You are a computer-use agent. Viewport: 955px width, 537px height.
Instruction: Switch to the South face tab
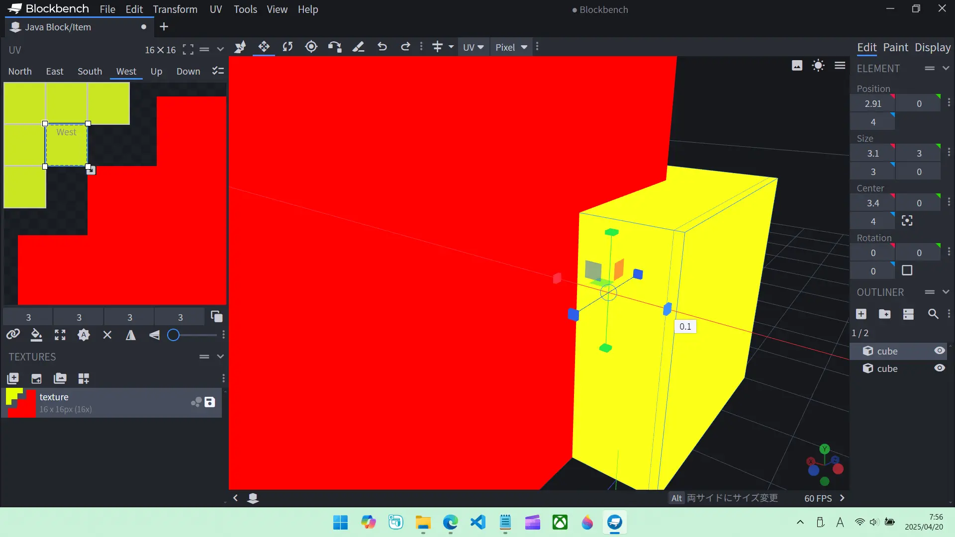[90, 71]
